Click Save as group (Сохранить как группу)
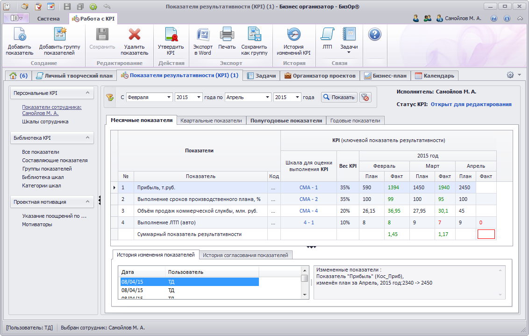Screen dimensions: 529x336 click(x=254, y=35)
